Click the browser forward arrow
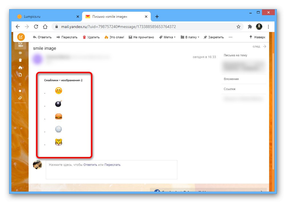The width and height of the screenshot is (286, 203). 27,27
